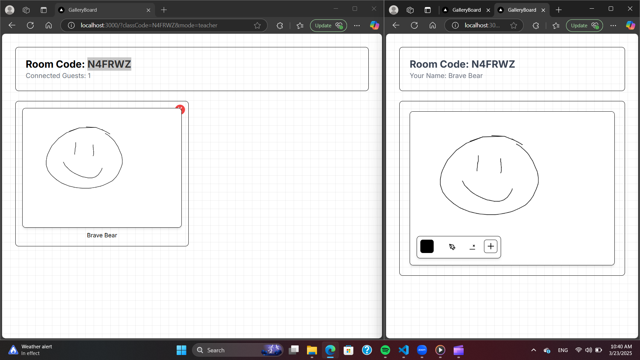640x360 pixels.
Task: Open Favorites list in right browser toolbar
Action: [x=556, y=25]
